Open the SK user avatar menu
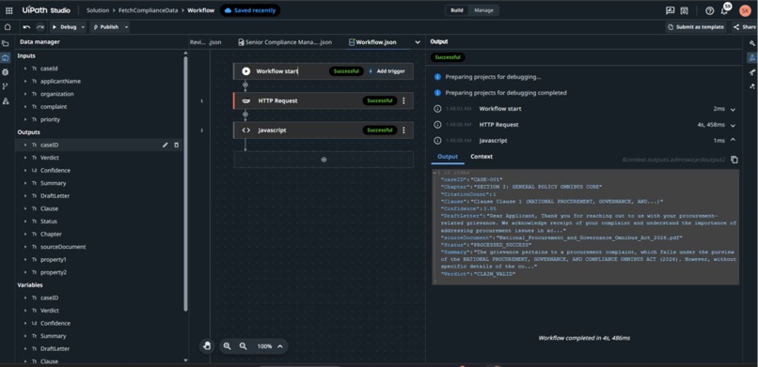 (x=745, y=10)
